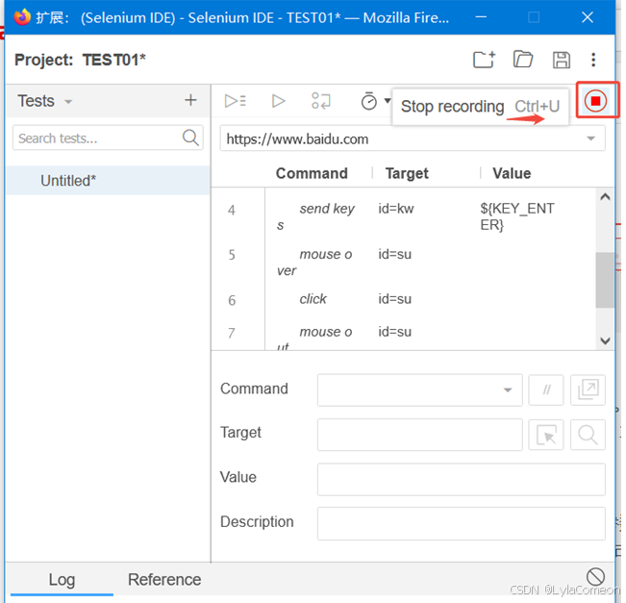
Task: Click find target in page icon
Action: point(588,435)
